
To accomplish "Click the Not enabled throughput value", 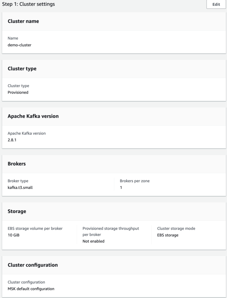I will (x=93, y=241).
